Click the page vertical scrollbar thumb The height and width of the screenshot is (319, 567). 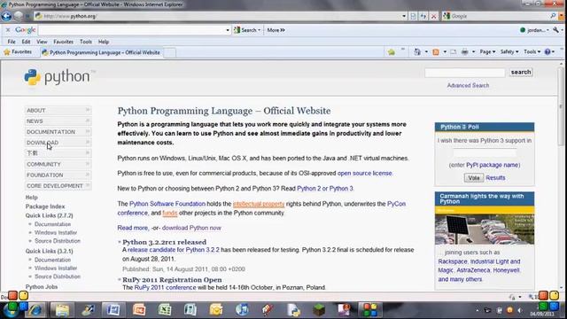click(561, 106)
